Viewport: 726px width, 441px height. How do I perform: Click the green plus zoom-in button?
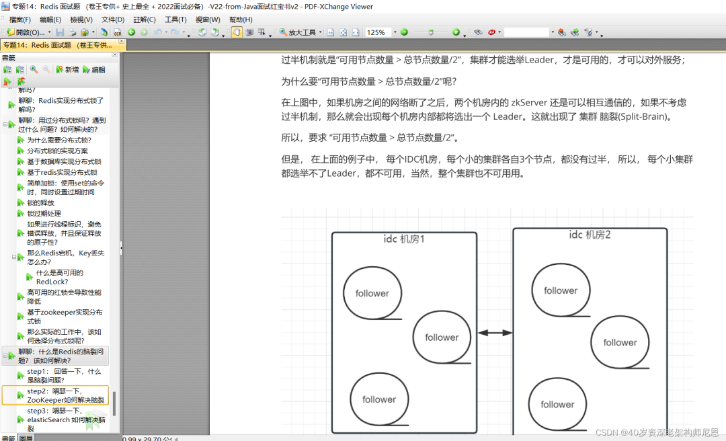[x=456, y=32]
